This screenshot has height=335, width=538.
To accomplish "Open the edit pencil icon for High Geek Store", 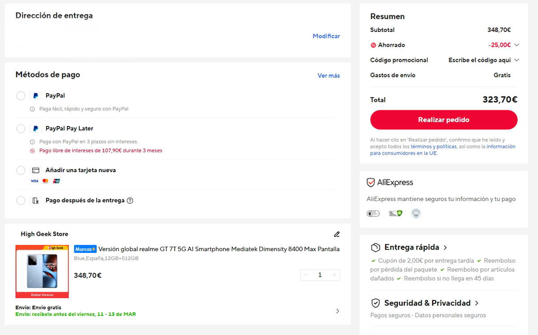I will coord(337,234).
